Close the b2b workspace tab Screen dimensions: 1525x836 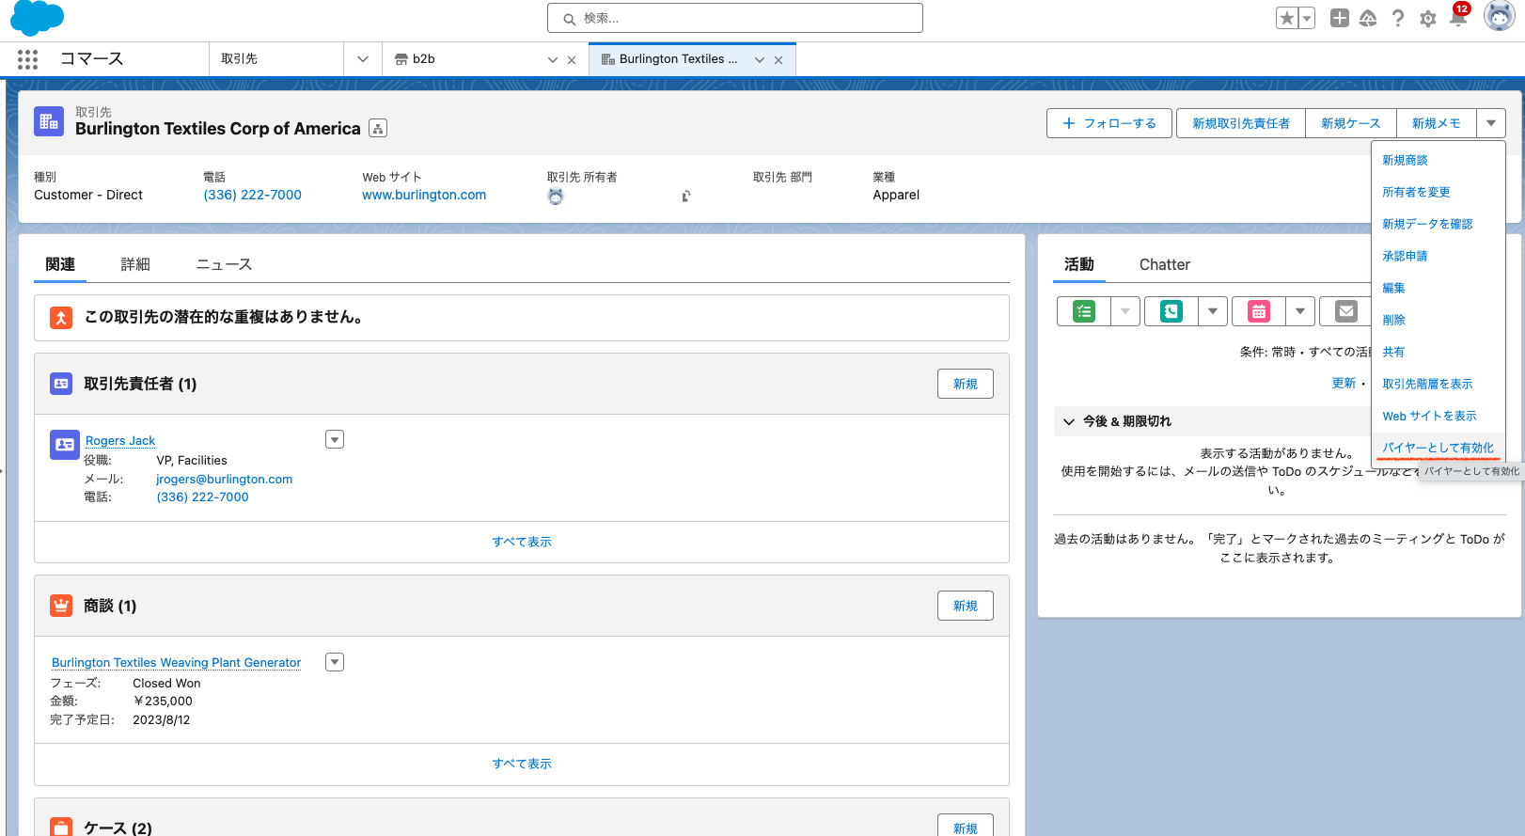click(x=572, y=60)
